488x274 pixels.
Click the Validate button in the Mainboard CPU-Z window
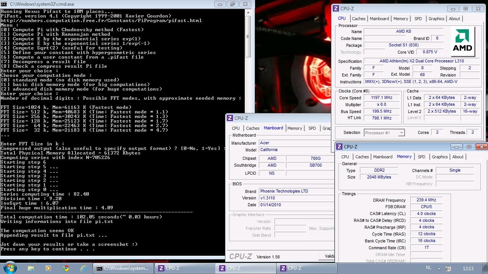tap(326, 256)
